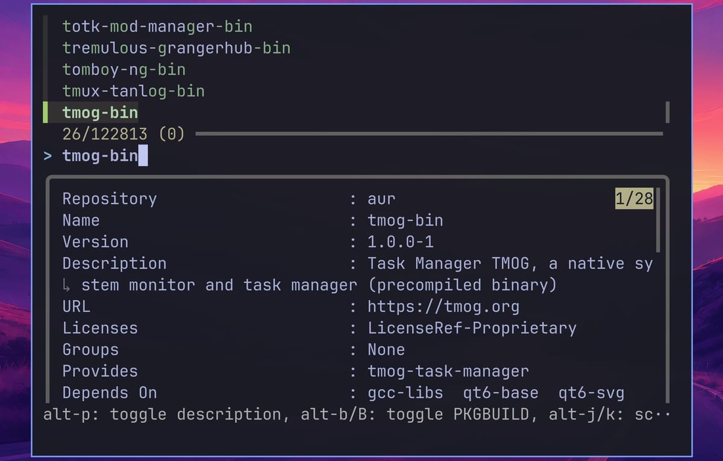Click the Provides field label
This screenshot has height=461, width=723.
click(x=100, y=371)
